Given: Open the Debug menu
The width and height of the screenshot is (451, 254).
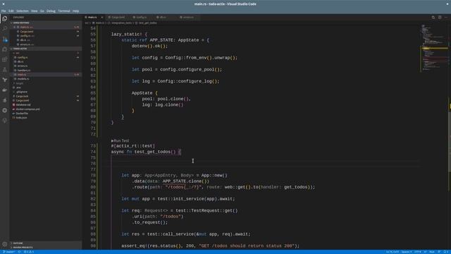Looking at the screenshot, I should click(51, 11).
